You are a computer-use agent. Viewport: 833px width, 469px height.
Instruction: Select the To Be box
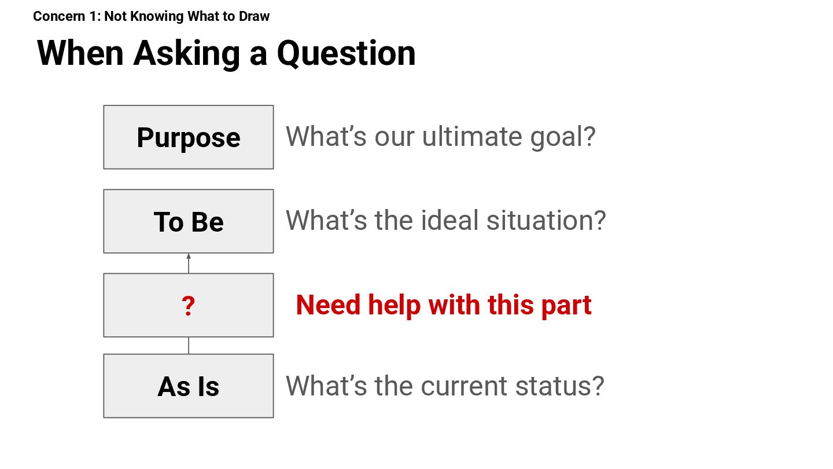189,221
